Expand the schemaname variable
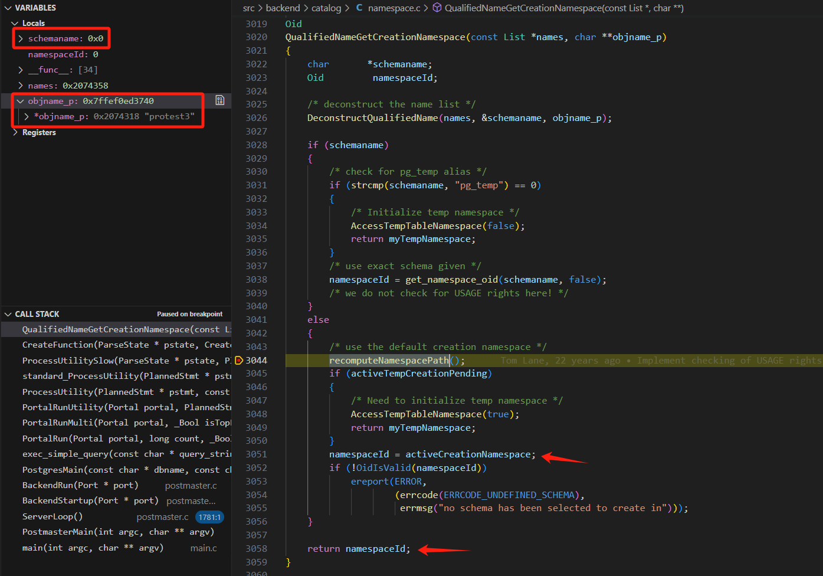This screenshot has width=823, height=576. [21, 38]
